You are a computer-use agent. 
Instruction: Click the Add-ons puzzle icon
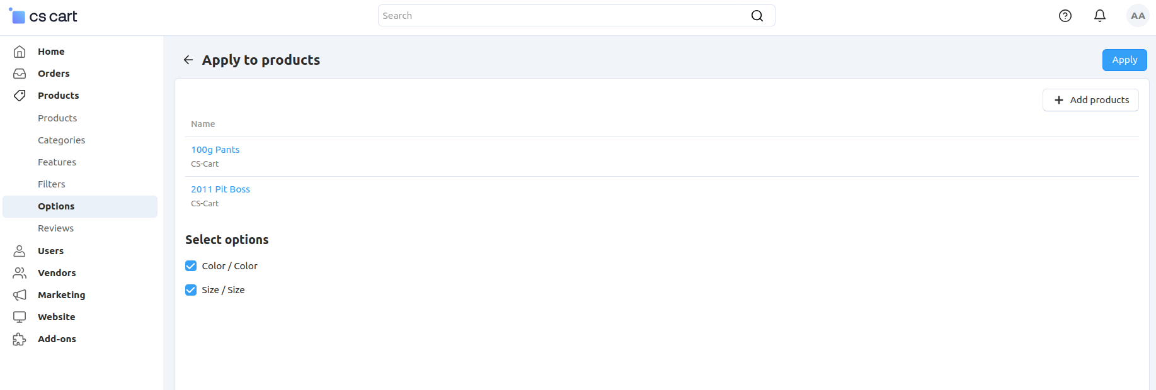coord(20,339)
